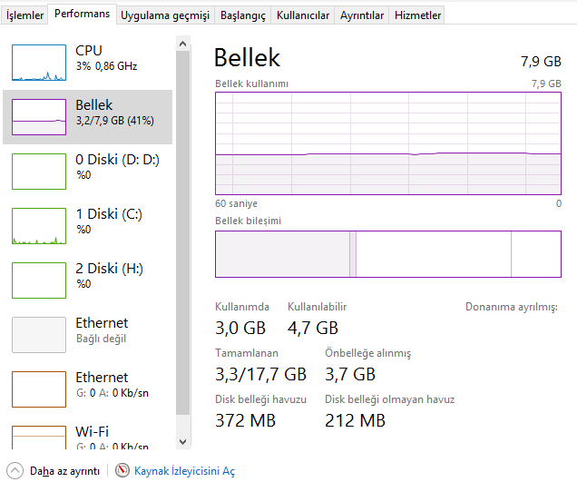Open the 0 Diski (D: D:) graph
577x482 pixels.
pos(39,172)
